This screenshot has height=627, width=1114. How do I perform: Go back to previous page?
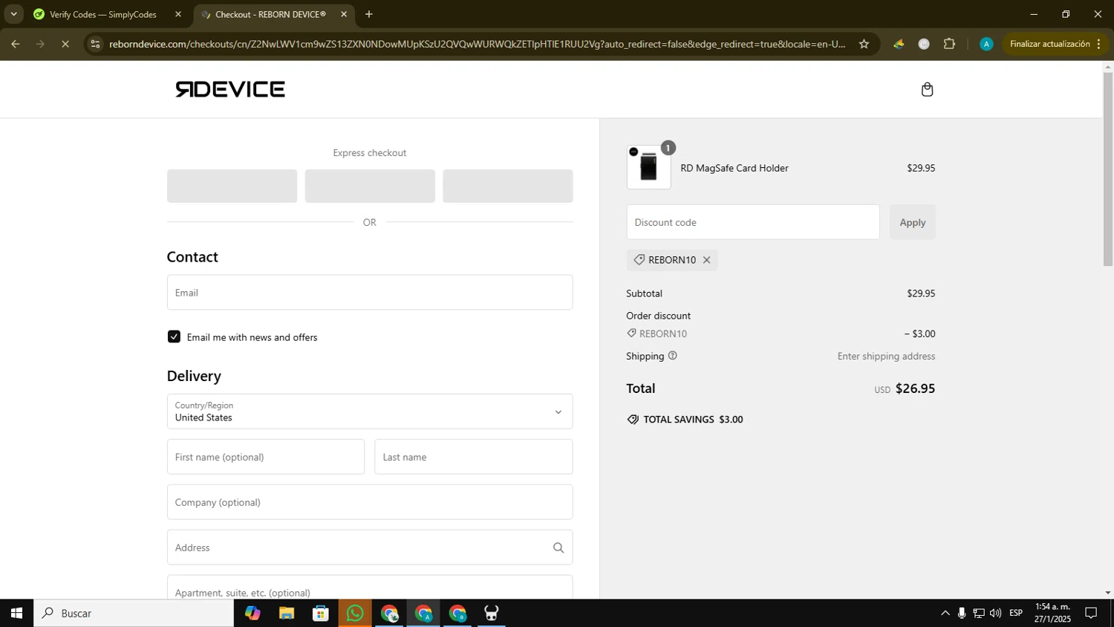(x=15, y=44)
